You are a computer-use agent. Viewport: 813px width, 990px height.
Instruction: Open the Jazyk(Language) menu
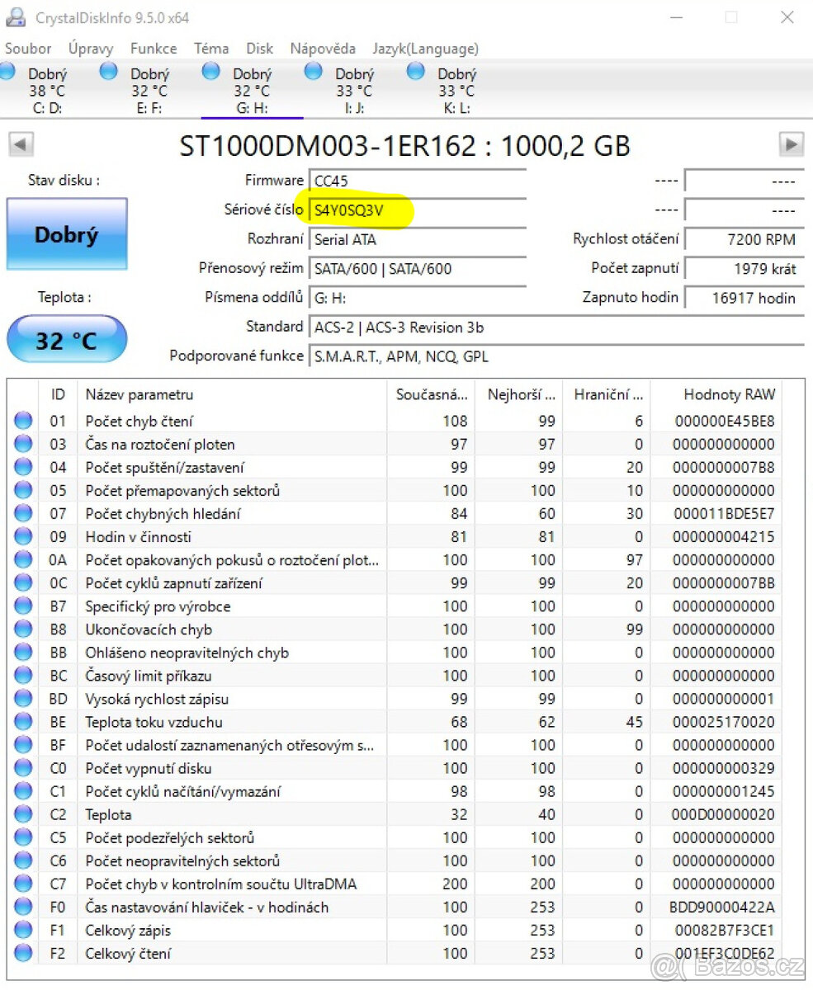427,49
